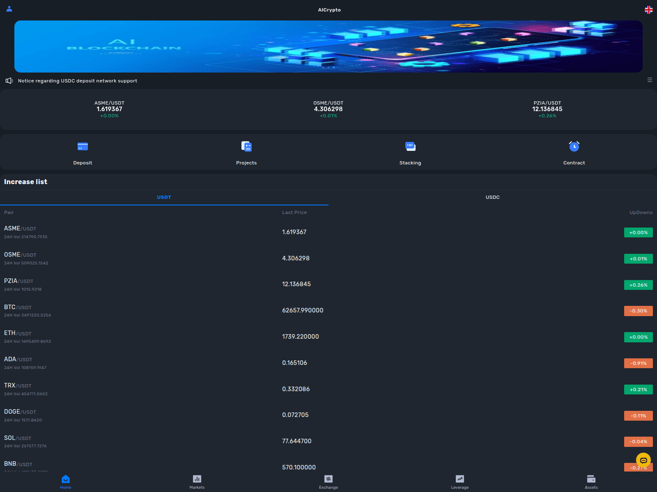Click the Last Price column header
Image resolution: width=657 pixels, height=492 pixels.
tap(294, 212)
